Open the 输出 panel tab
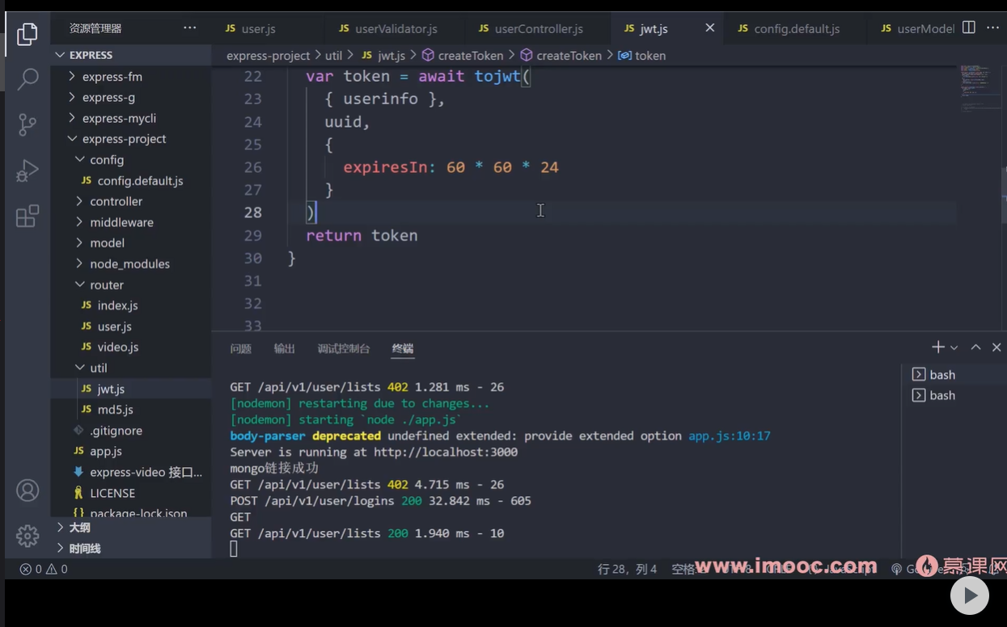The height and width of the screenshot is (627, 1007). click(x=285, y=349)
